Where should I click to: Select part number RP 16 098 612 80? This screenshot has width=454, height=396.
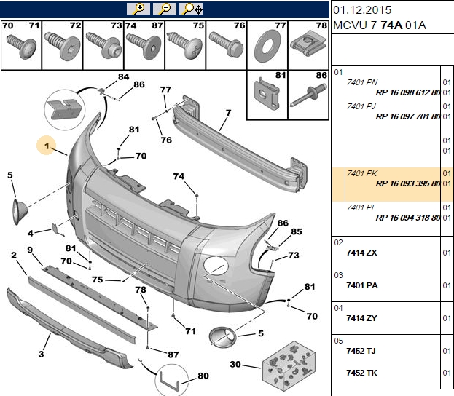pos(408,92)
